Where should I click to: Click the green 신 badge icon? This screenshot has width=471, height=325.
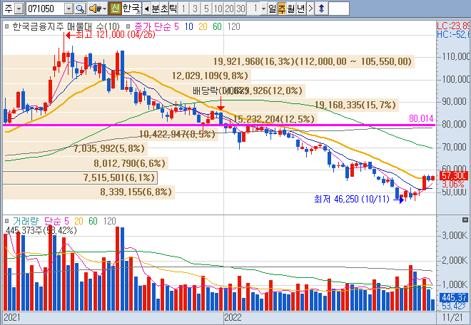click(115, 9)
